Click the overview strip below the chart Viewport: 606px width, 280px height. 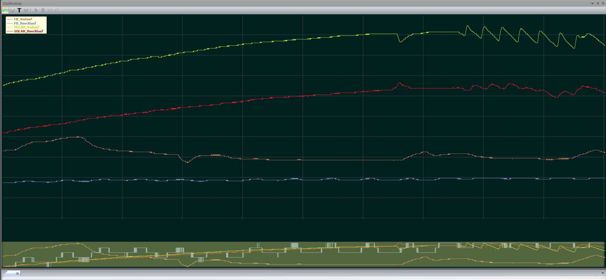(303, 254)
